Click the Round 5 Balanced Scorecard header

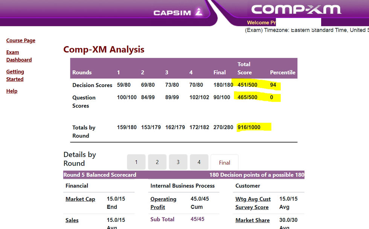click(100, 175)
